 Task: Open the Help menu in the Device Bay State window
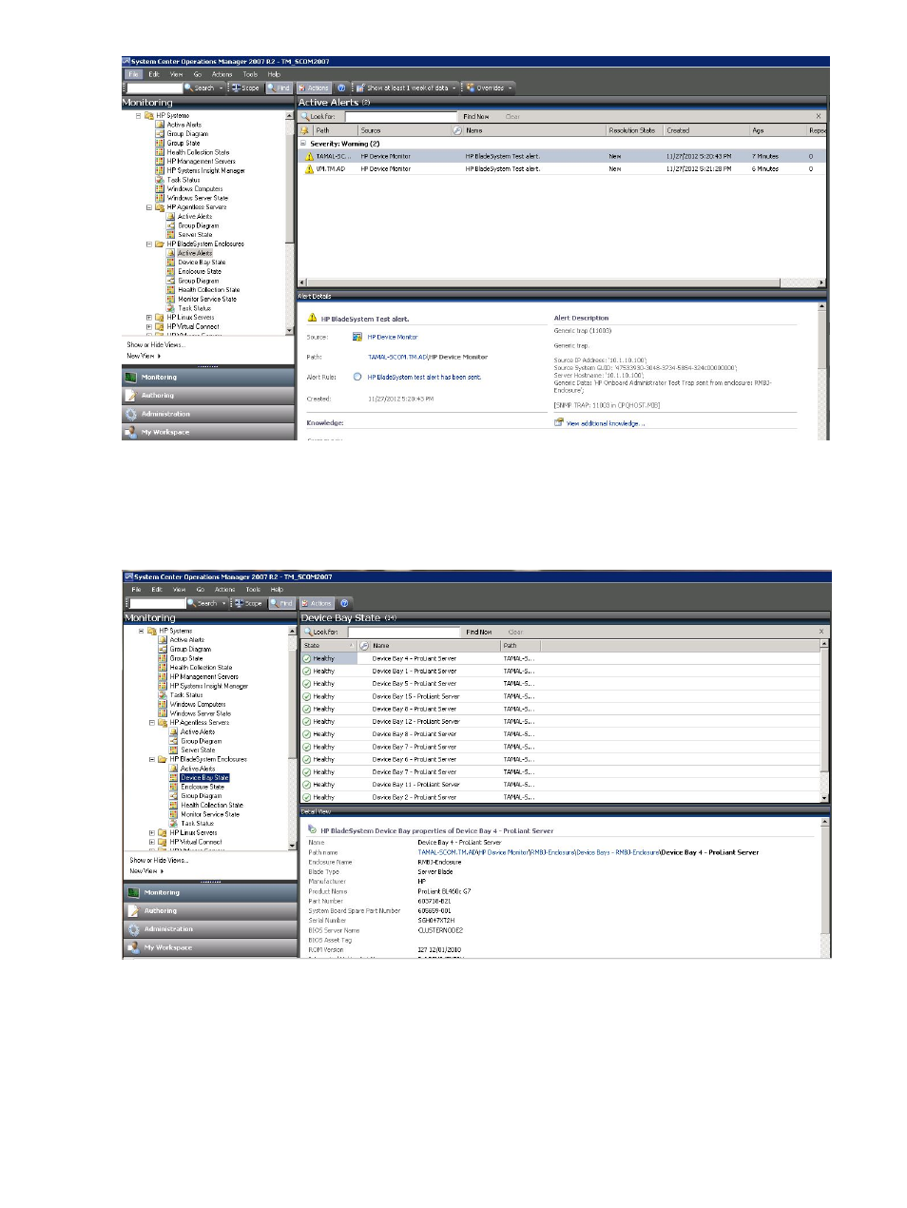coord(277,590)
